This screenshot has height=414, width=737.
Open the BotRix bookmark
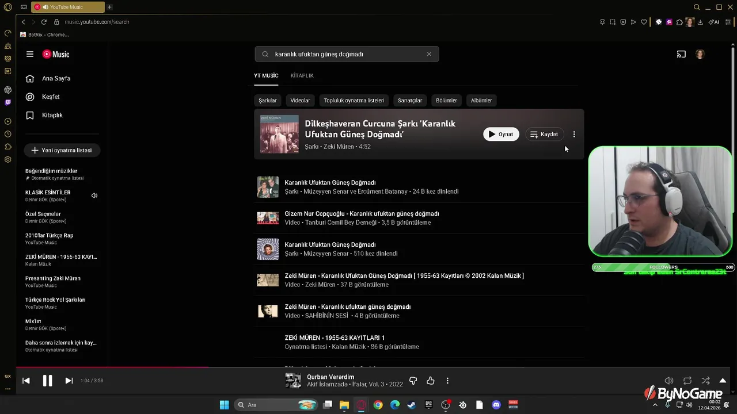click(44, 34)
